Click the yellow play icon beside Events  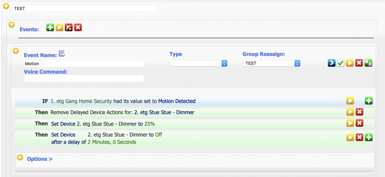coord(59,28)
